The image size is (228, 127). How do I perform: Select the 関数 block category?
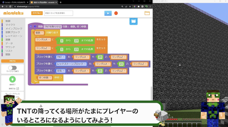coord(8,54)
